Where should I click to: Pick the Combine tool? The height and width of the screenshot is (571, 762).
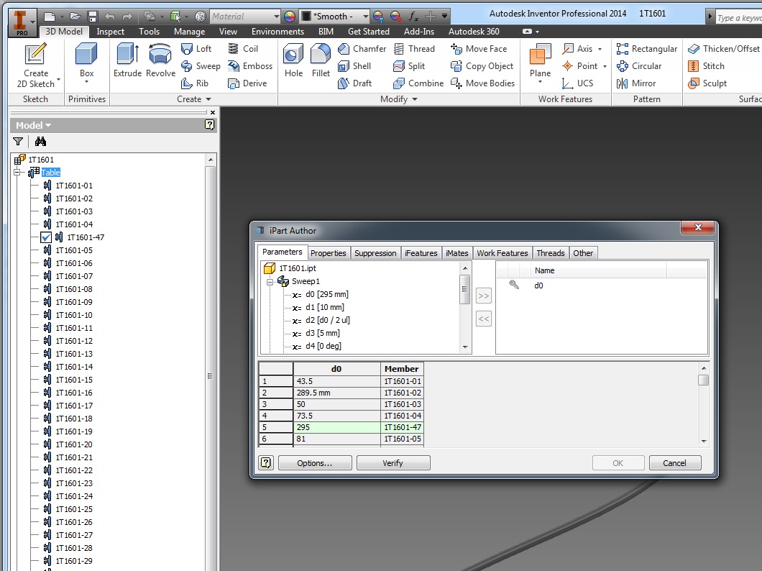coord(418,83)
